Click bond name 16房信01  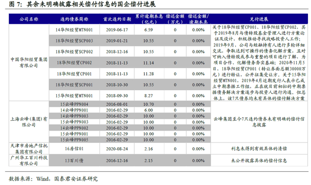74,149
